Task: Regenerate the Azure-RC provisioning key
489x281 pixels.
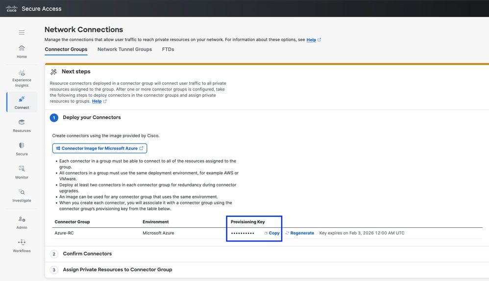Action: click(x=300, y=233)
